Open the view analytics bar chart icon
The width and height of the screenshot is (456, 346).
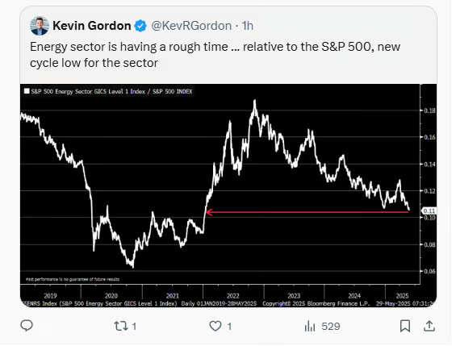tap(310, 327)
